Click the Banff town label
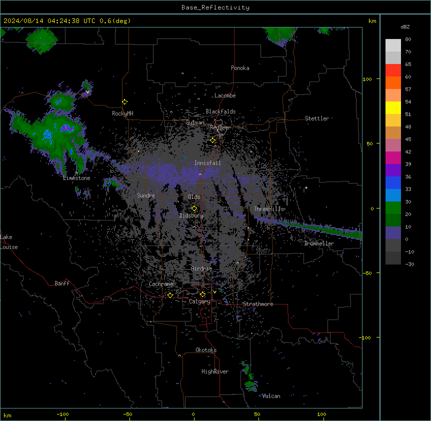This screenshot has height=421, width=431. (62, 283)
